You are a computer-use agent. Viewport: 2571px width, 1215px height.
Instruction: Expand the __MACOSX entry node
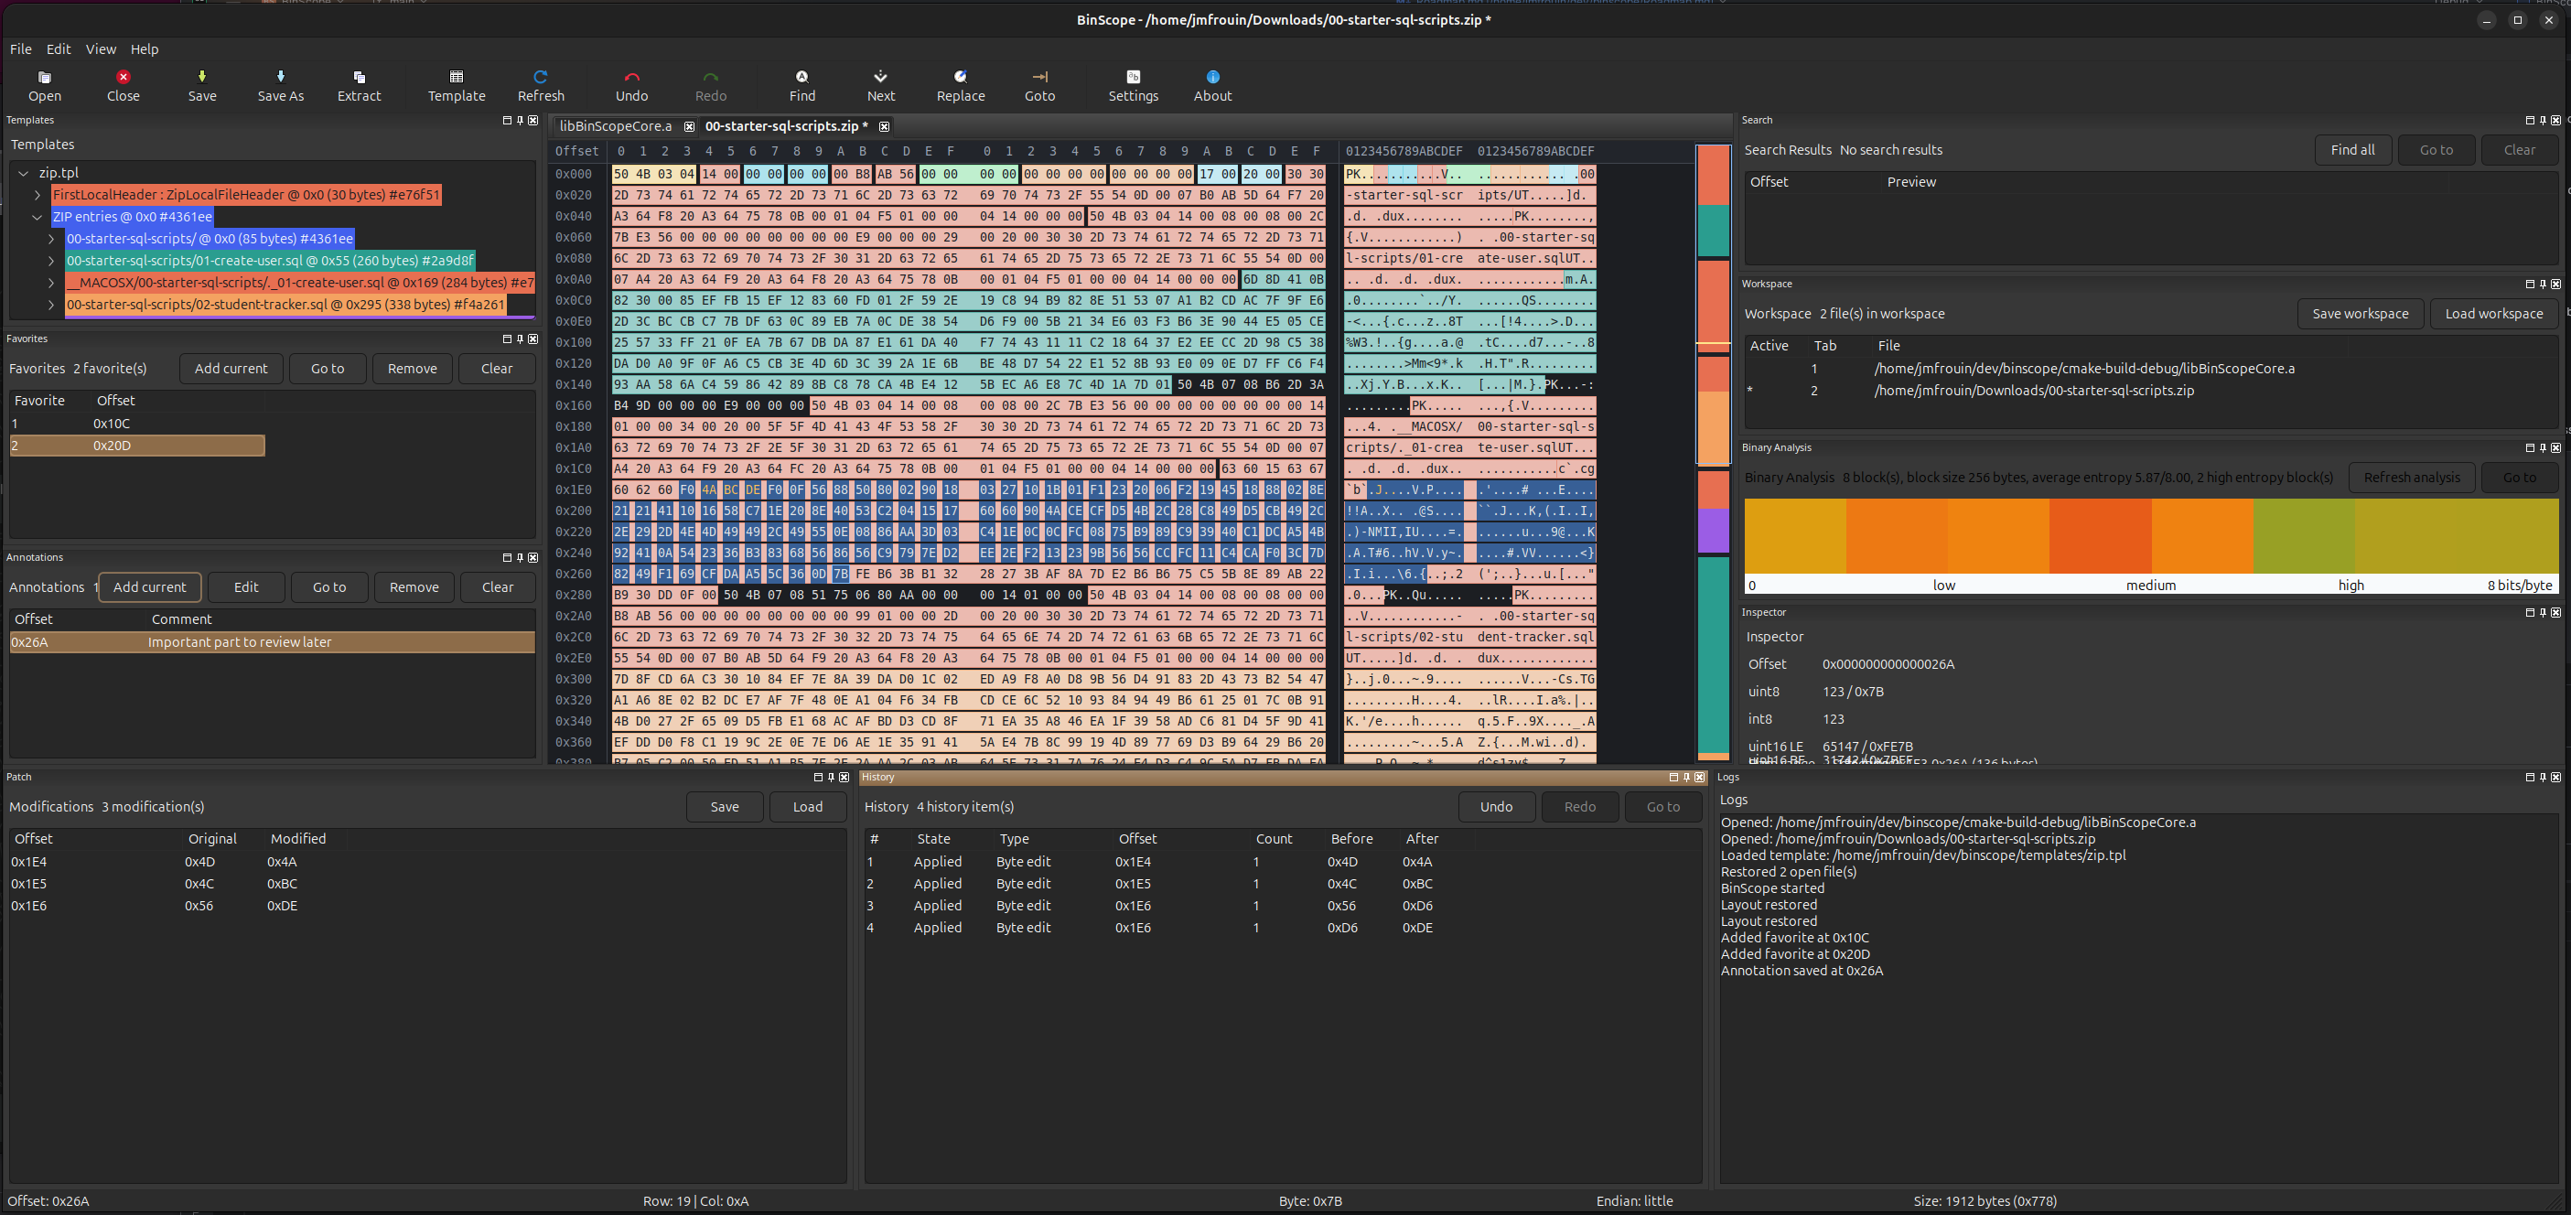click(51, 283)
